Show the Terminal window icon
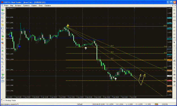 [x=2, y=28]
